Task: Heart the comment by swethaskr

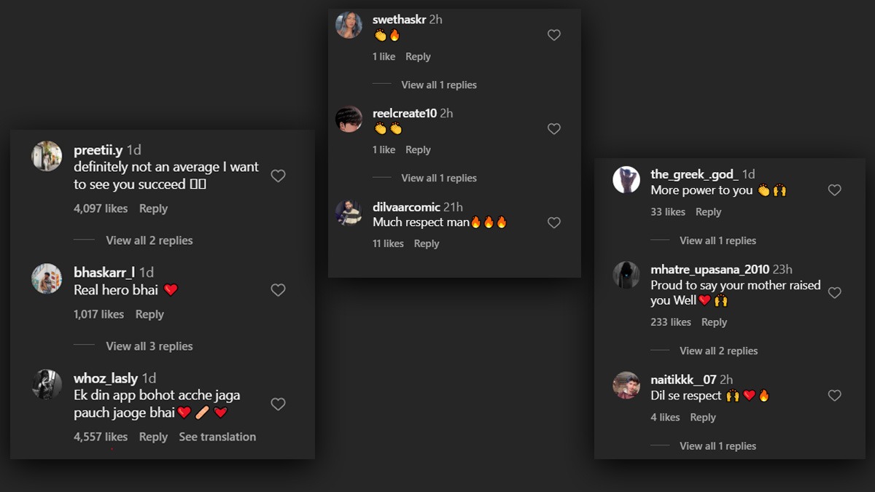Action: (554, 35)
